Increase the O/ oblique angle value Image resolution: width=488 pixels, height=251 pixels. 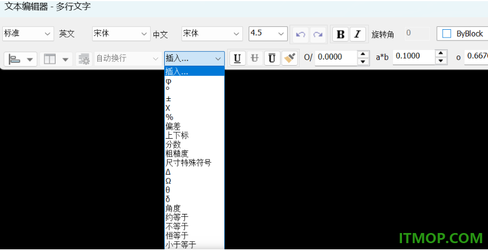363,54
